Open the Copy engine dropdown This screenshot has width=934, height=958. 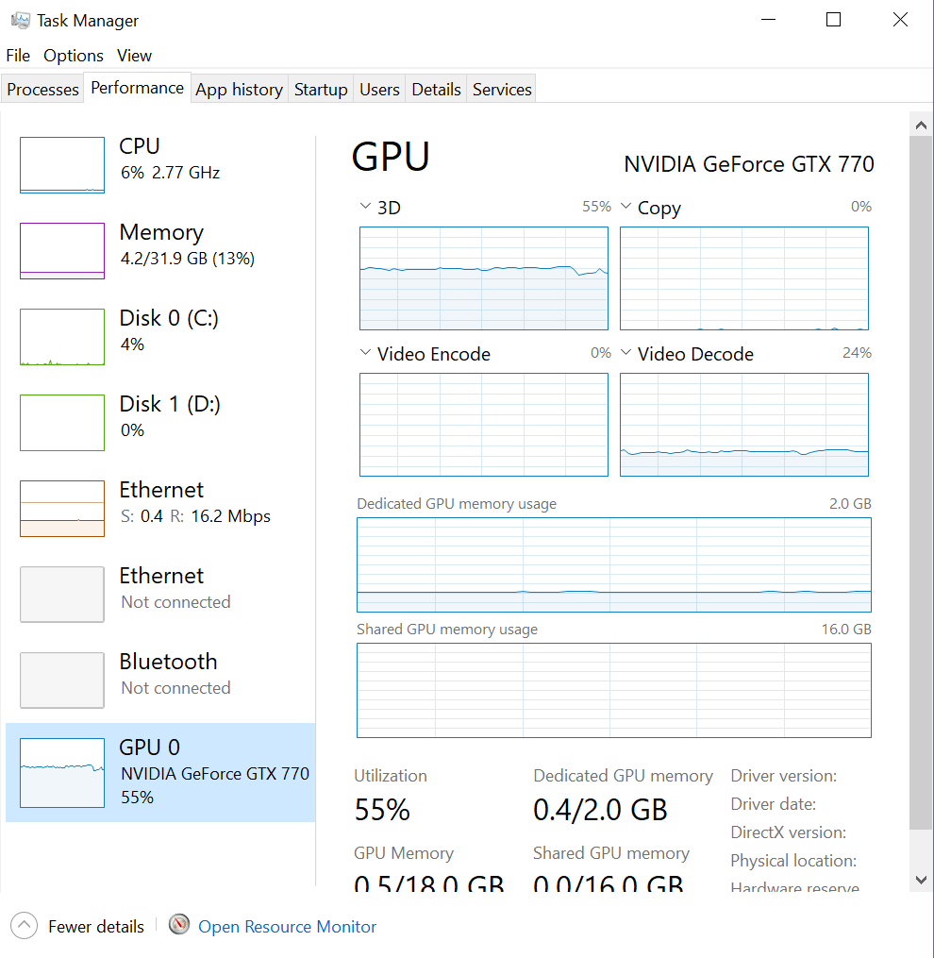point(625,207)
